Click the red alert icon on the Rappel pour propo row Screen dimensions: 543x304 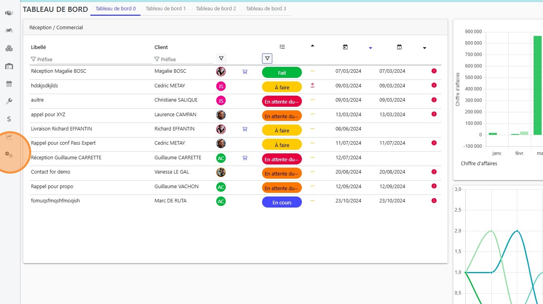434,186
